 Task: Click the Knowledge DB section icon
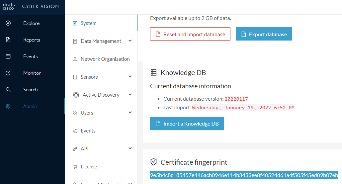(153, 73)
